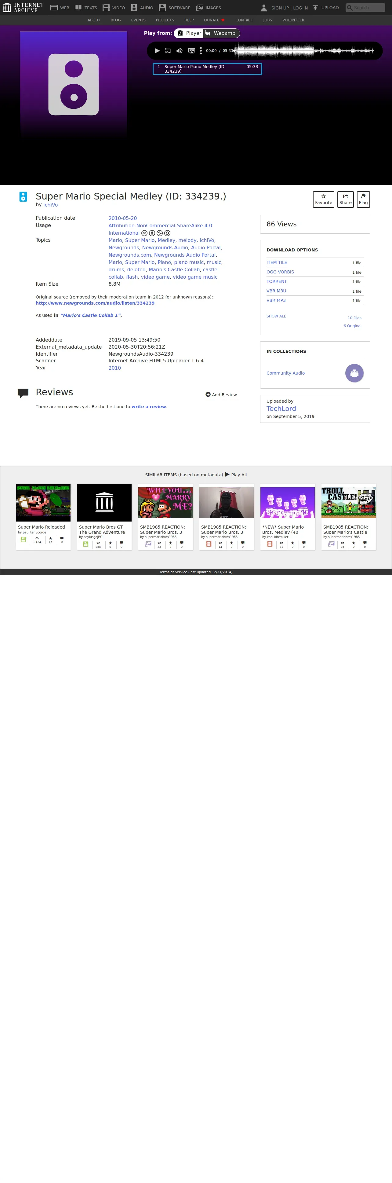Click the AirPlay cast icon

[x=191, y=50]
